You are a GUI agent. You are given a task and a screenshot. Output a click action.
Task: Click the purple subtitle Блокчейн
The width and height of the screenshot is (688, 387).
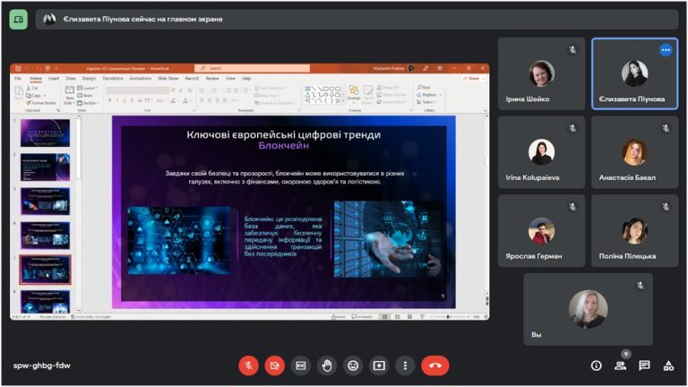(283, 146)
